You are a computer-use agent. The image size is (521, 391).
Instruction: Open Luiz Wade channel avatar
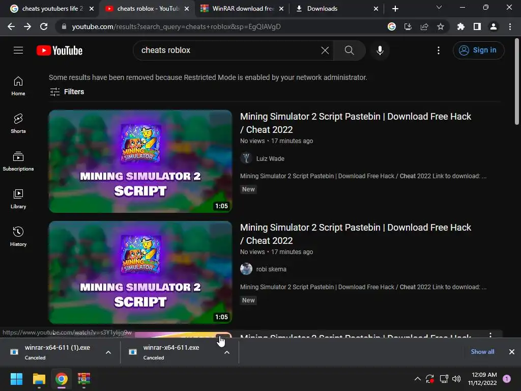(x=246, y=158)
